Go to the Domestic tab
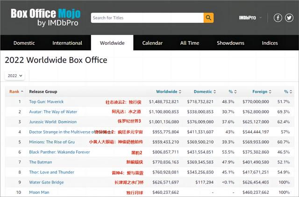Viewport: 299px width, 197px height. click(x=24, y=43)
